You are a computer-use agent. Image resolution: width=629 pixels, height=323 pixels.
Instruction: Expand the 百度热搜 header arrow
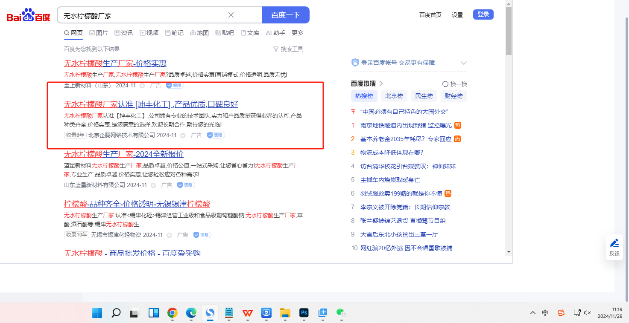[381, 84]
